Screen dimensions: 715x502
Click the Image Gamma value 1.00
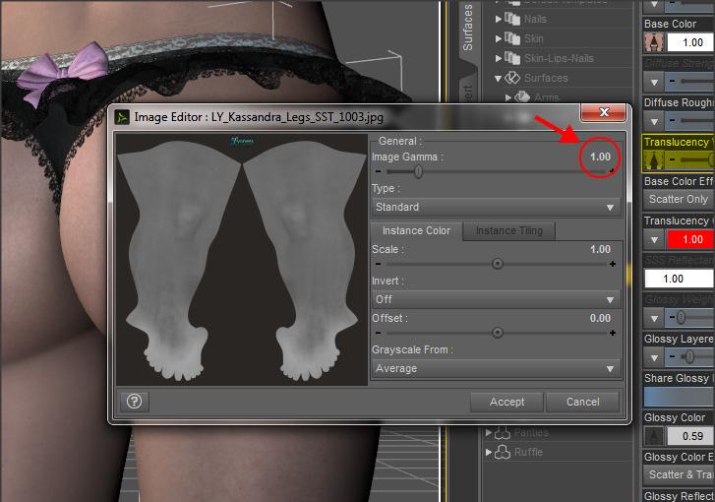[600, 157]
